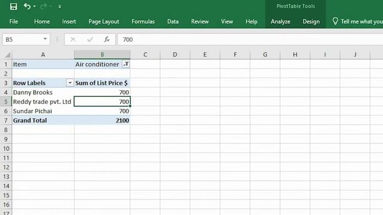Screen dimensions: 383x215
Task: Select row 5 header
Action: pyautogui.click(x=6, y=102)
